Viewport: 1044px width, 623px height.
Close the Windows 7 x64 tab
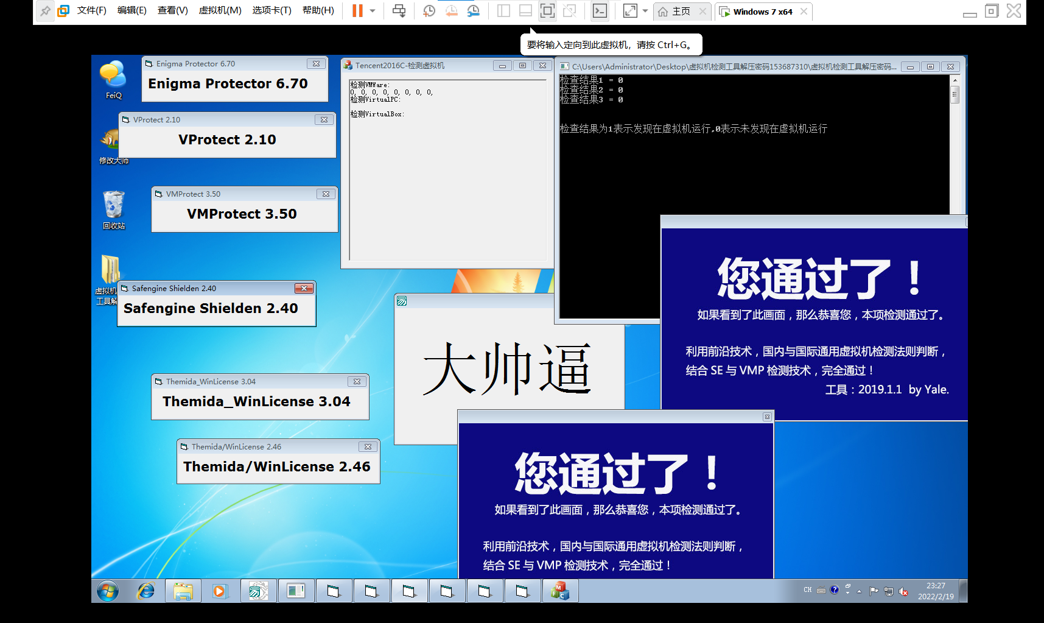click(804, 12)
